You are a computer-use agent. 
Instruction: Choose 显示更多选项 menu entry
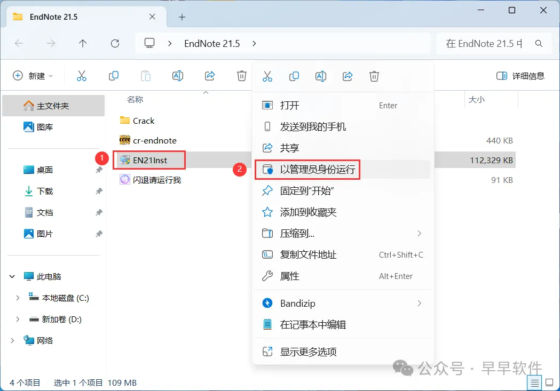pyautogui.click(x=343, y=352)
